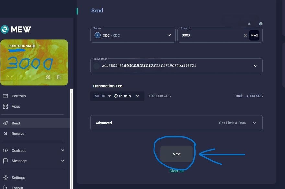
Task: Expand the To Address dropdown arrow
Action: tap(255, 66)
